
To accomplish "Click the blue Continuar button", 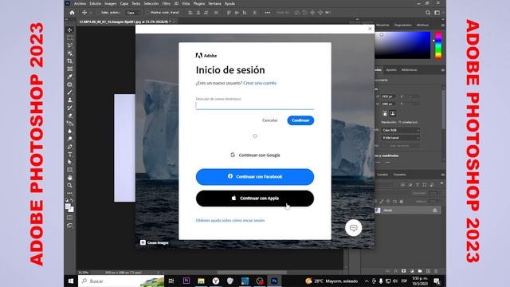I will tap(300, 120).
